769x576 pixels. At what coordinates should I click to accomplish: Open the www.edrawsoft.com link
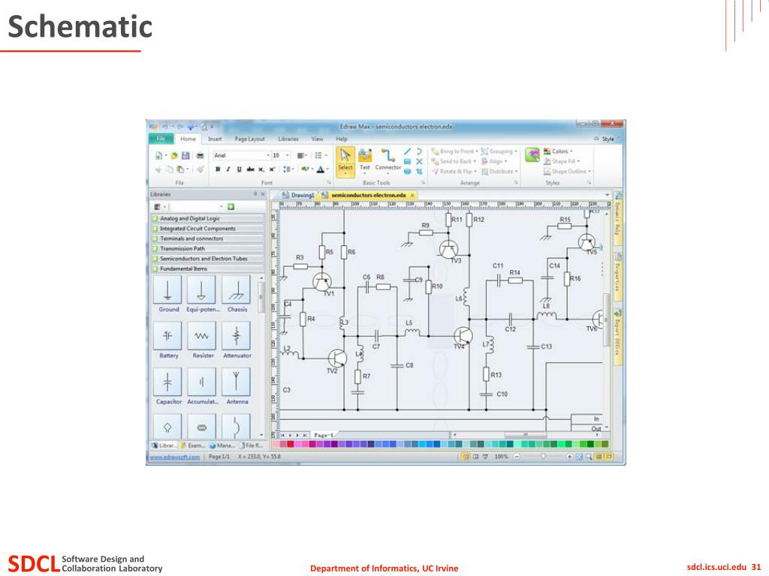pyautogui.click(x=174, y=457)
